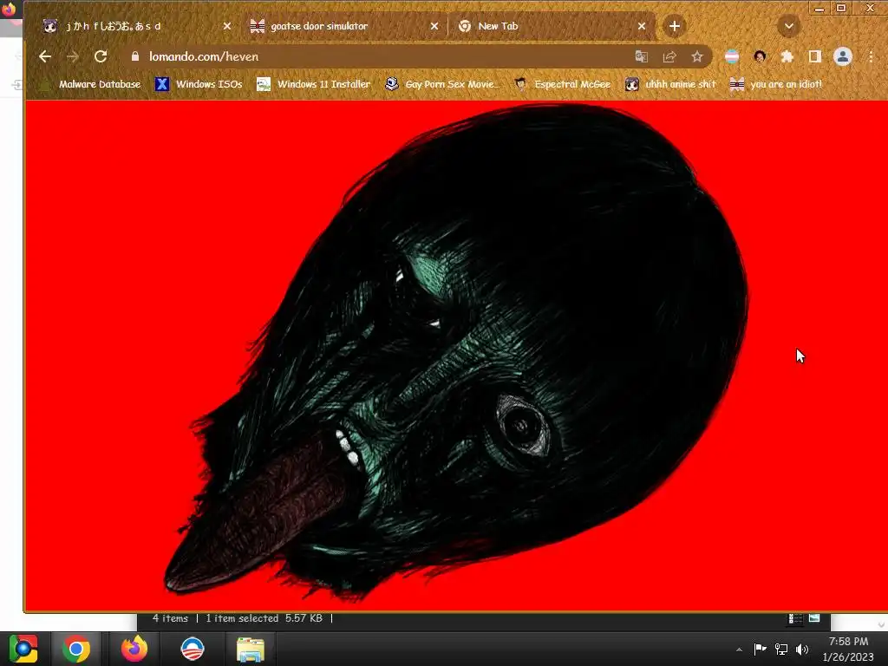Screen dimensions: 888x666
Task: Open the uhhh anime bookmark
Action: [x=670, y=84]
